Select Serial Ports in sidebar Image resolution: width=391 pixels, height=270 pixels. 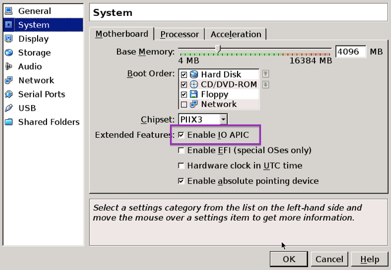click(x=41, y=94)
